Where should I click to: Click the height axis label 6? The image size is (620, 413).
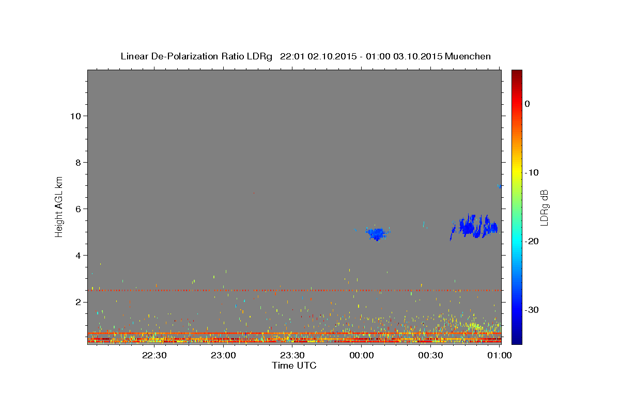78,209
